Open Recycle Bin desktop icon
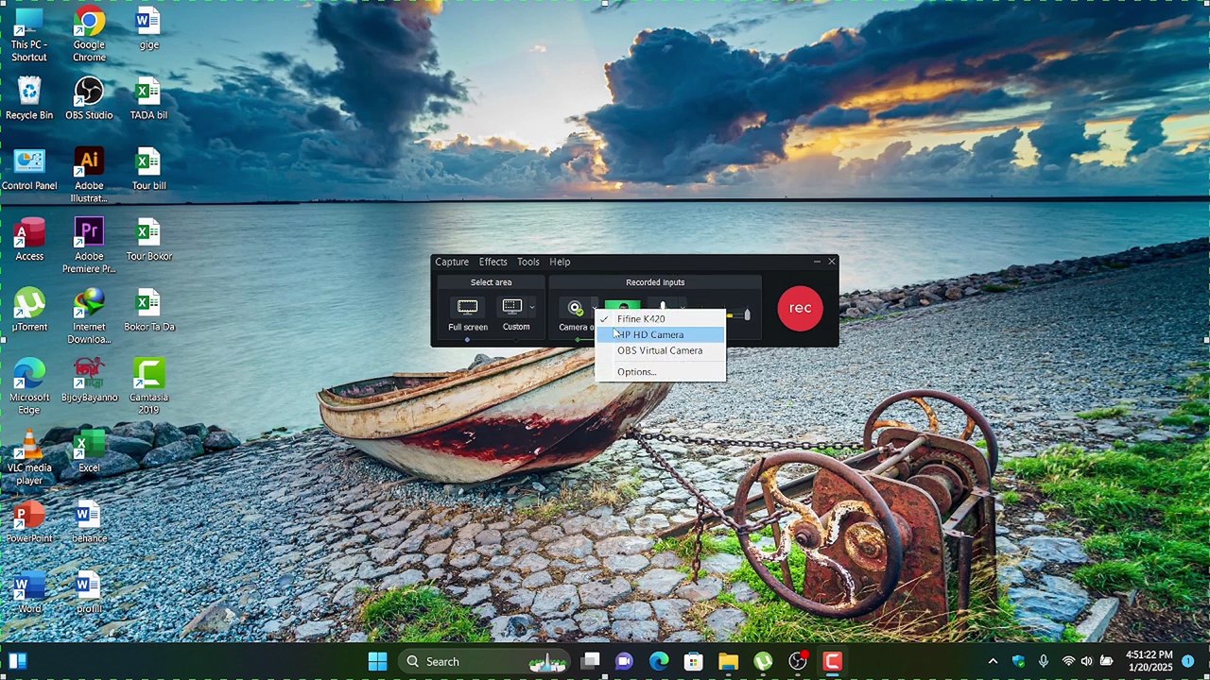 point(29,98)
